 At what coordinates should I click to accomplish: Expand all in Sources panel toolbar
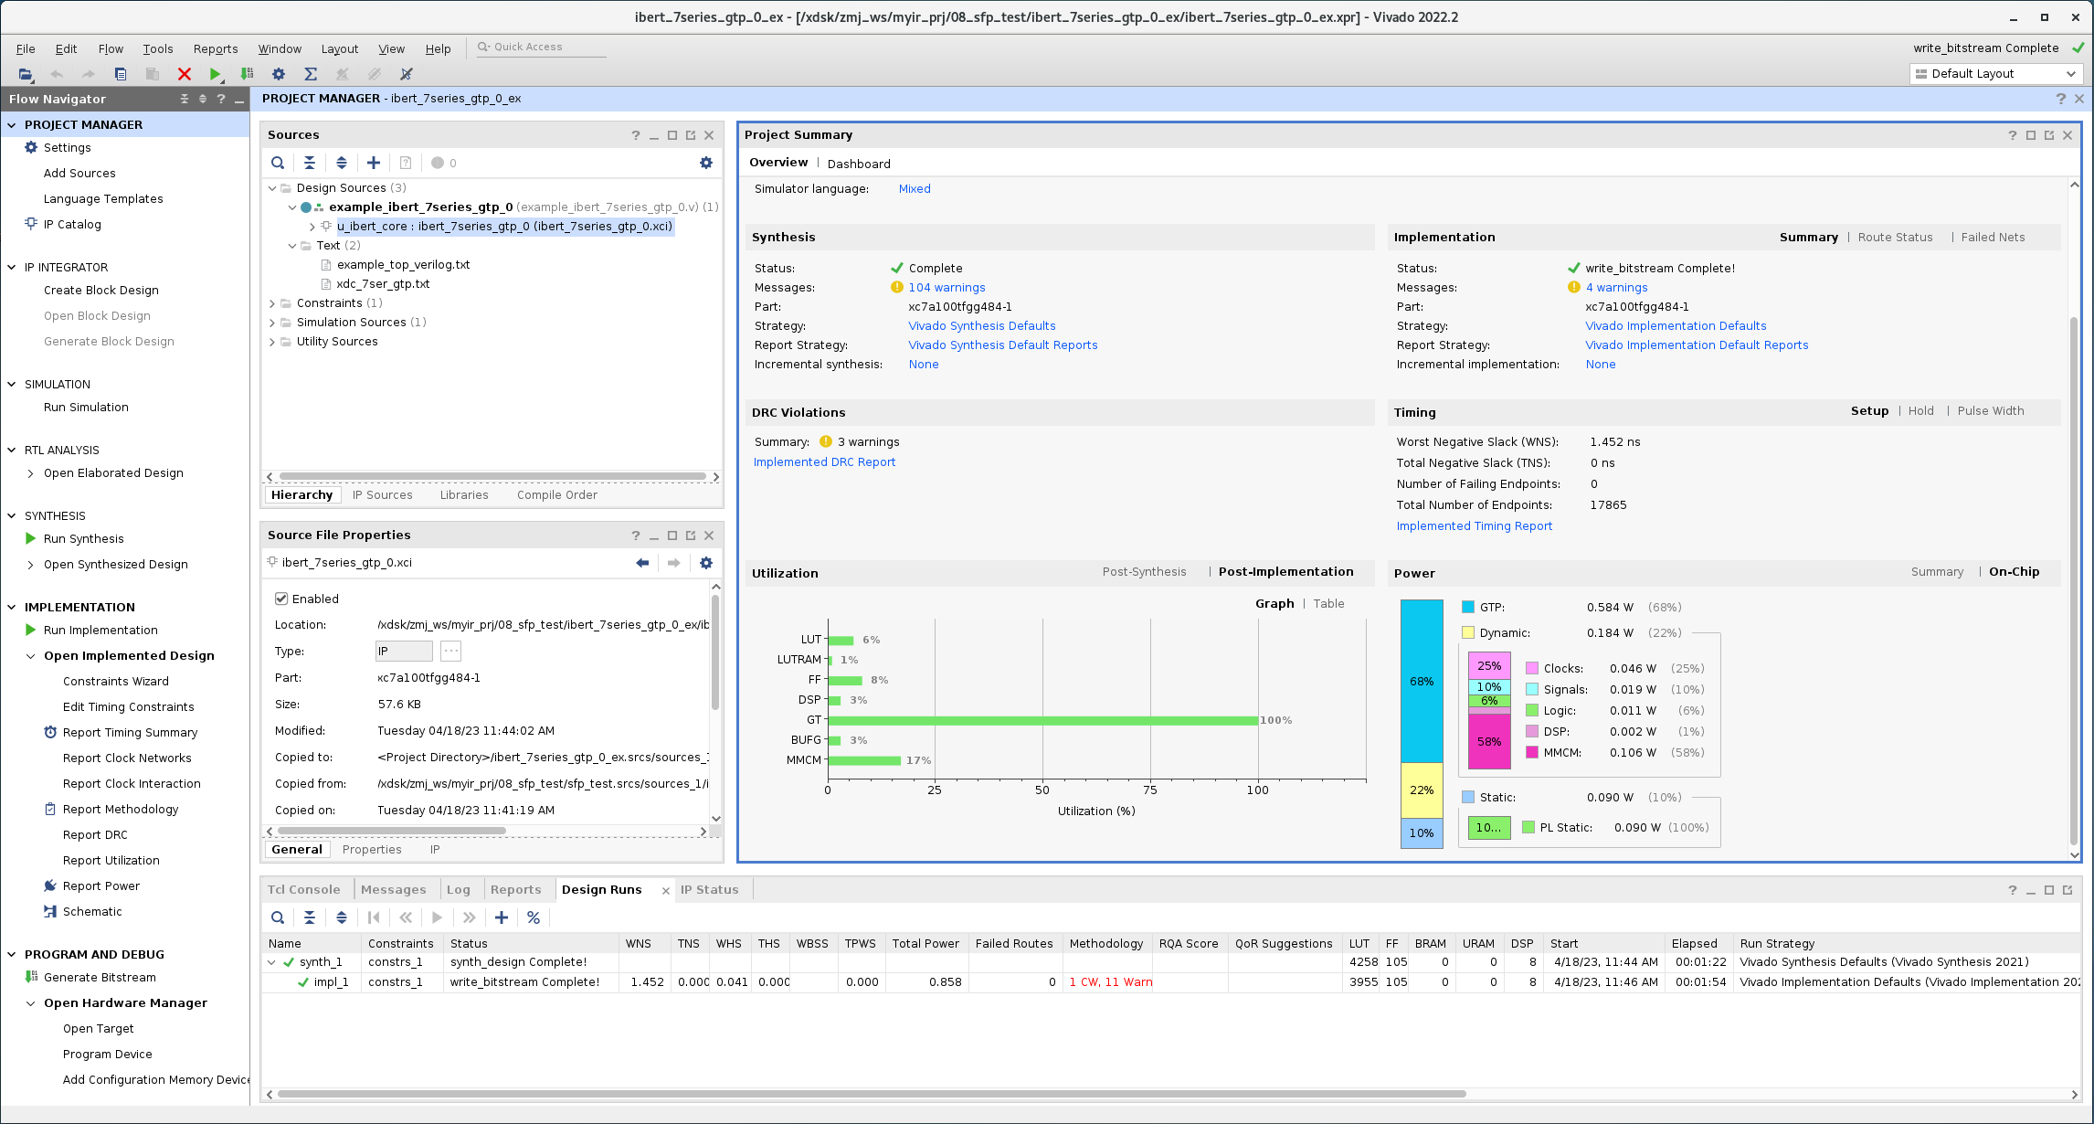tap(342, 163)
